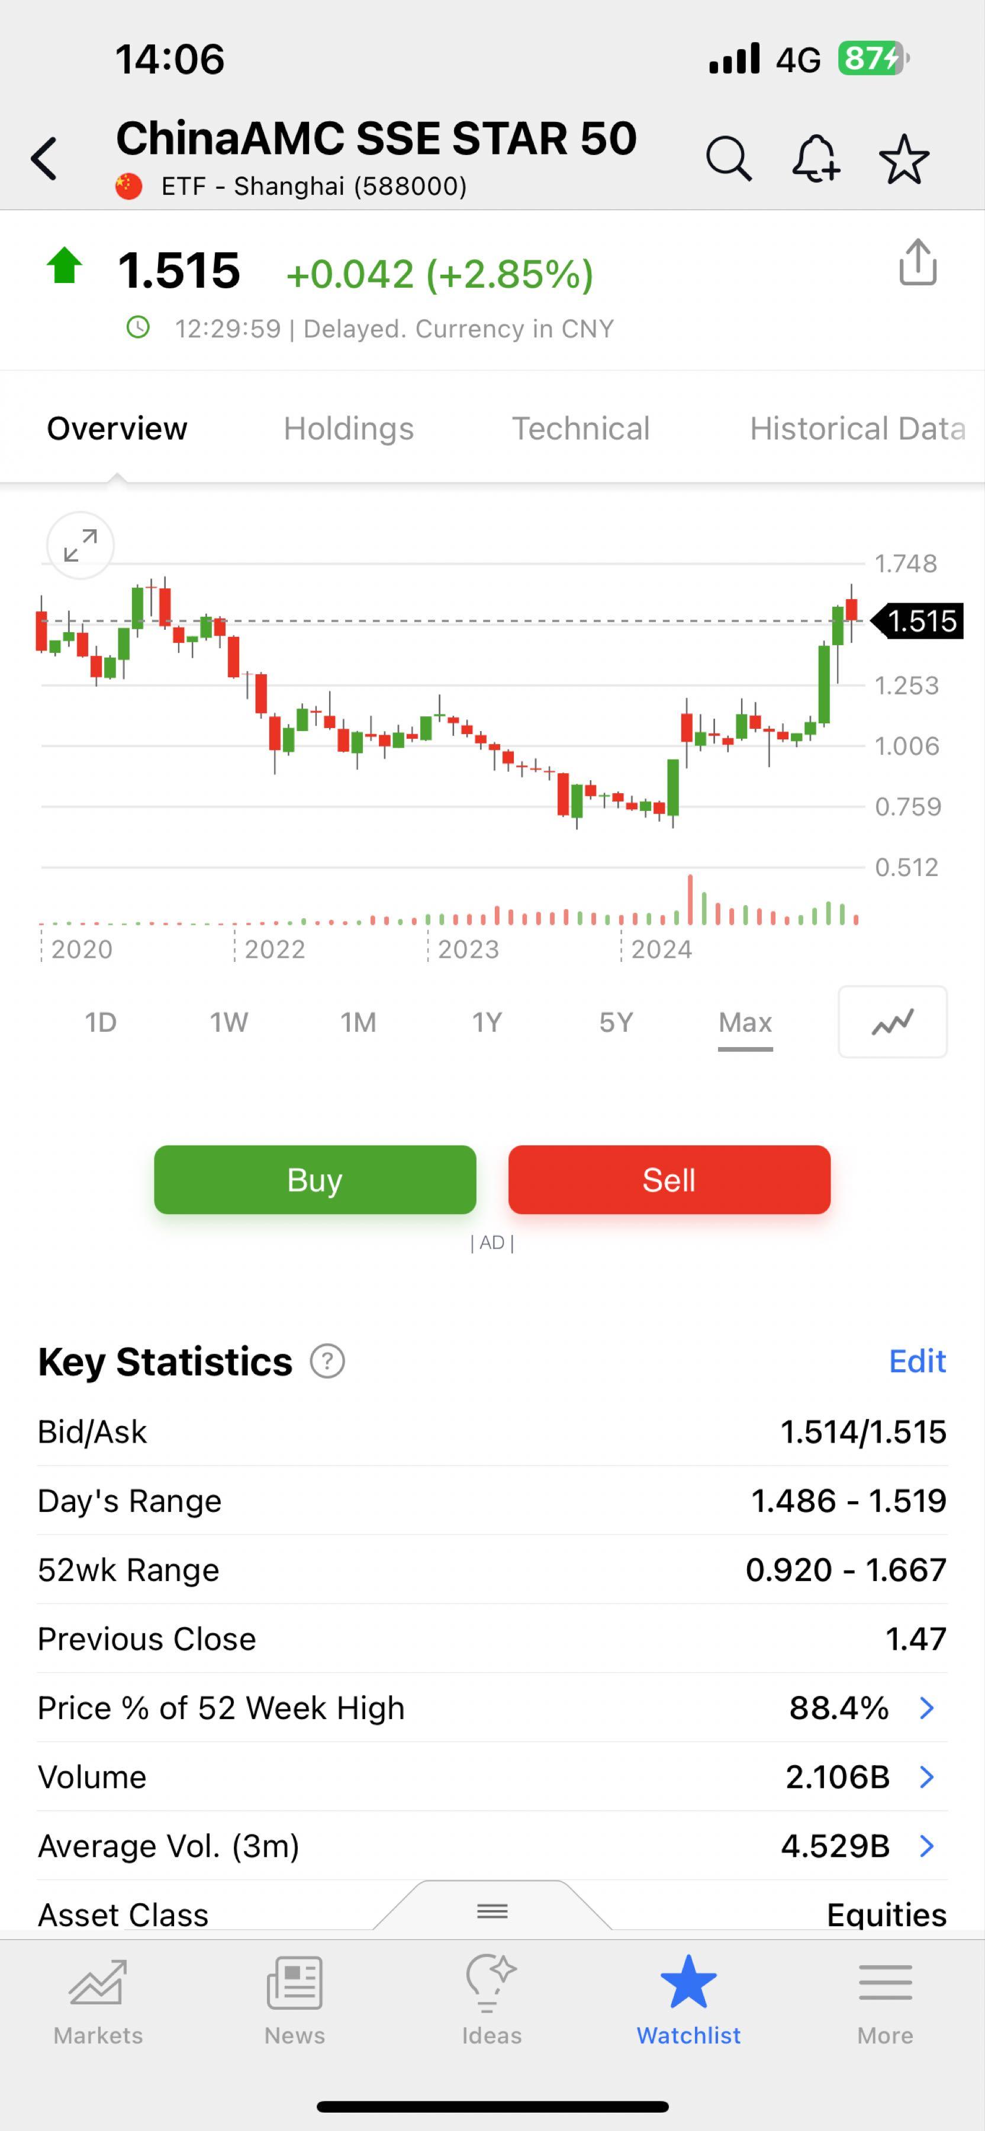Add a price alert with bell icon
Screen dimensions: 985x2131
816,158
